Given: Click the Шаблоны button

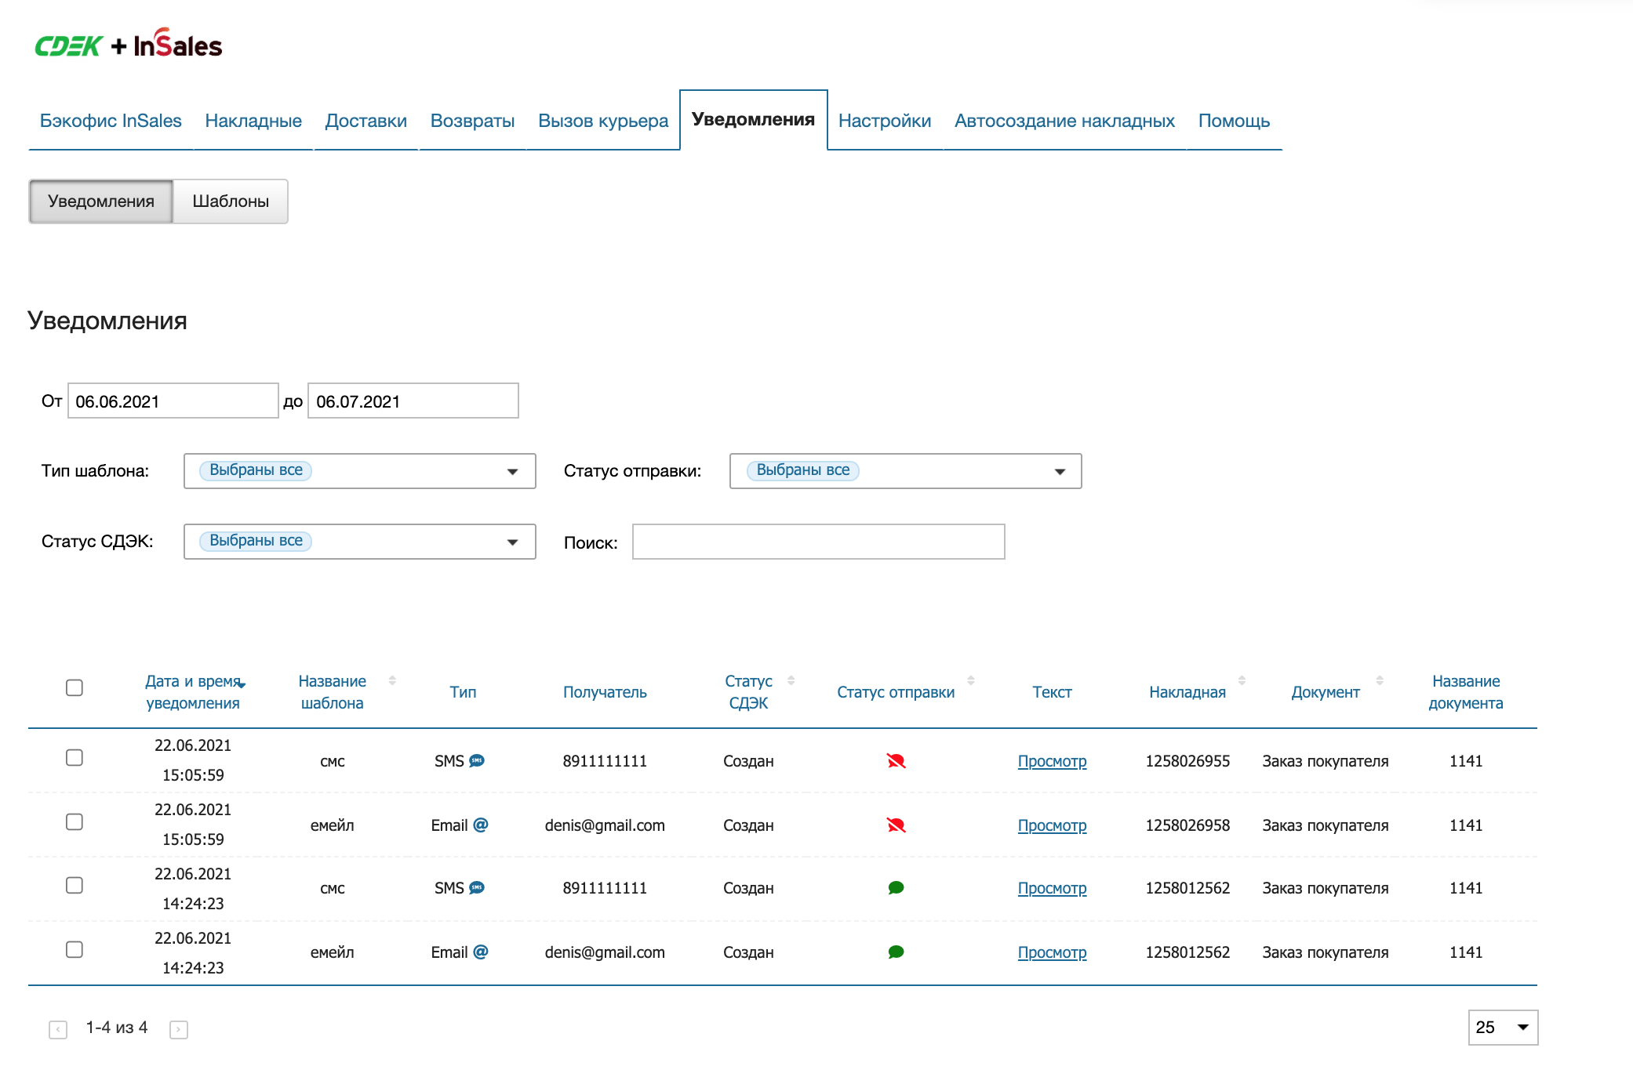Looking at the screenshot, I should click(231, 201).
